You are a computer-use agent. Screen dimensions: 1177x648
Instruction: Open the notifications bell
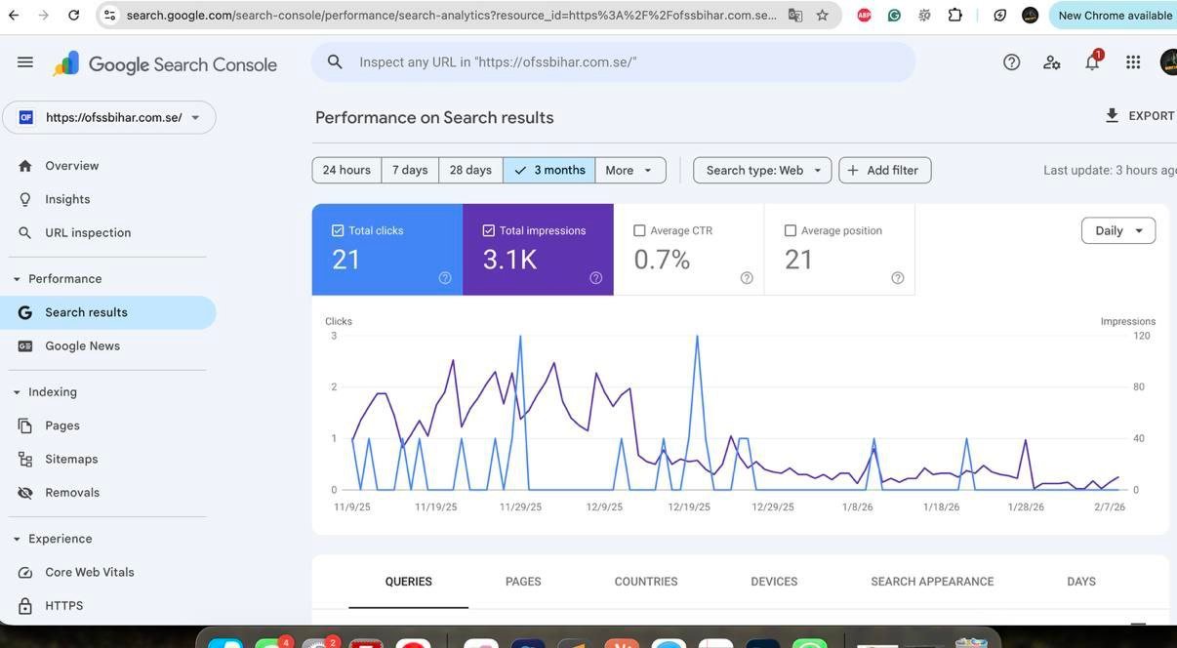pyautogui.click(x=1092, y=62)
